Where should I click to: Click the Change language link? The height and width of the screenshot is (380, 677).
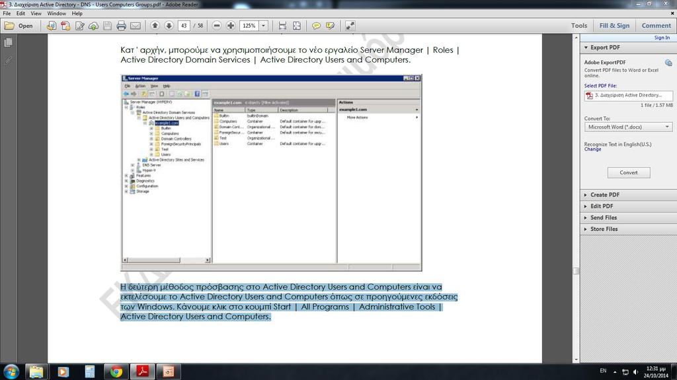point(592,149)
